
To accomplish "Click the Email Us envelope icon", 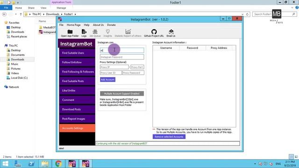I will tap(171, 33).
